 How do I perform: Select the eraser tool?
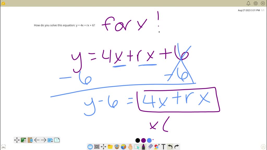point(150,147)
